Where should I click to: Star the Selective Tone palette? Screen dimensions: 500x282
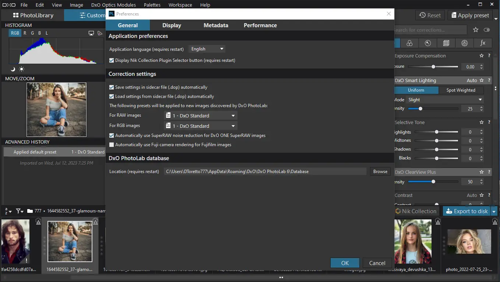(482, 122)
